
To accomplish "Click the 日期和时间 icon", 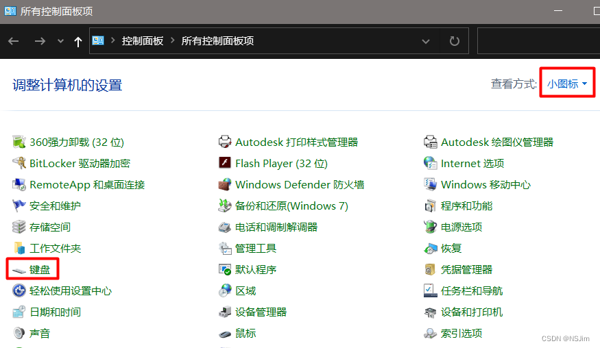I will (19, 312).
